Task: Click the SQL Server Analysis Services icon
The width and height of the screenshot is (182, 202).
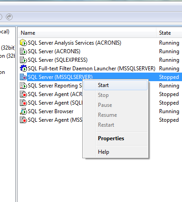Action: point(23,43)
